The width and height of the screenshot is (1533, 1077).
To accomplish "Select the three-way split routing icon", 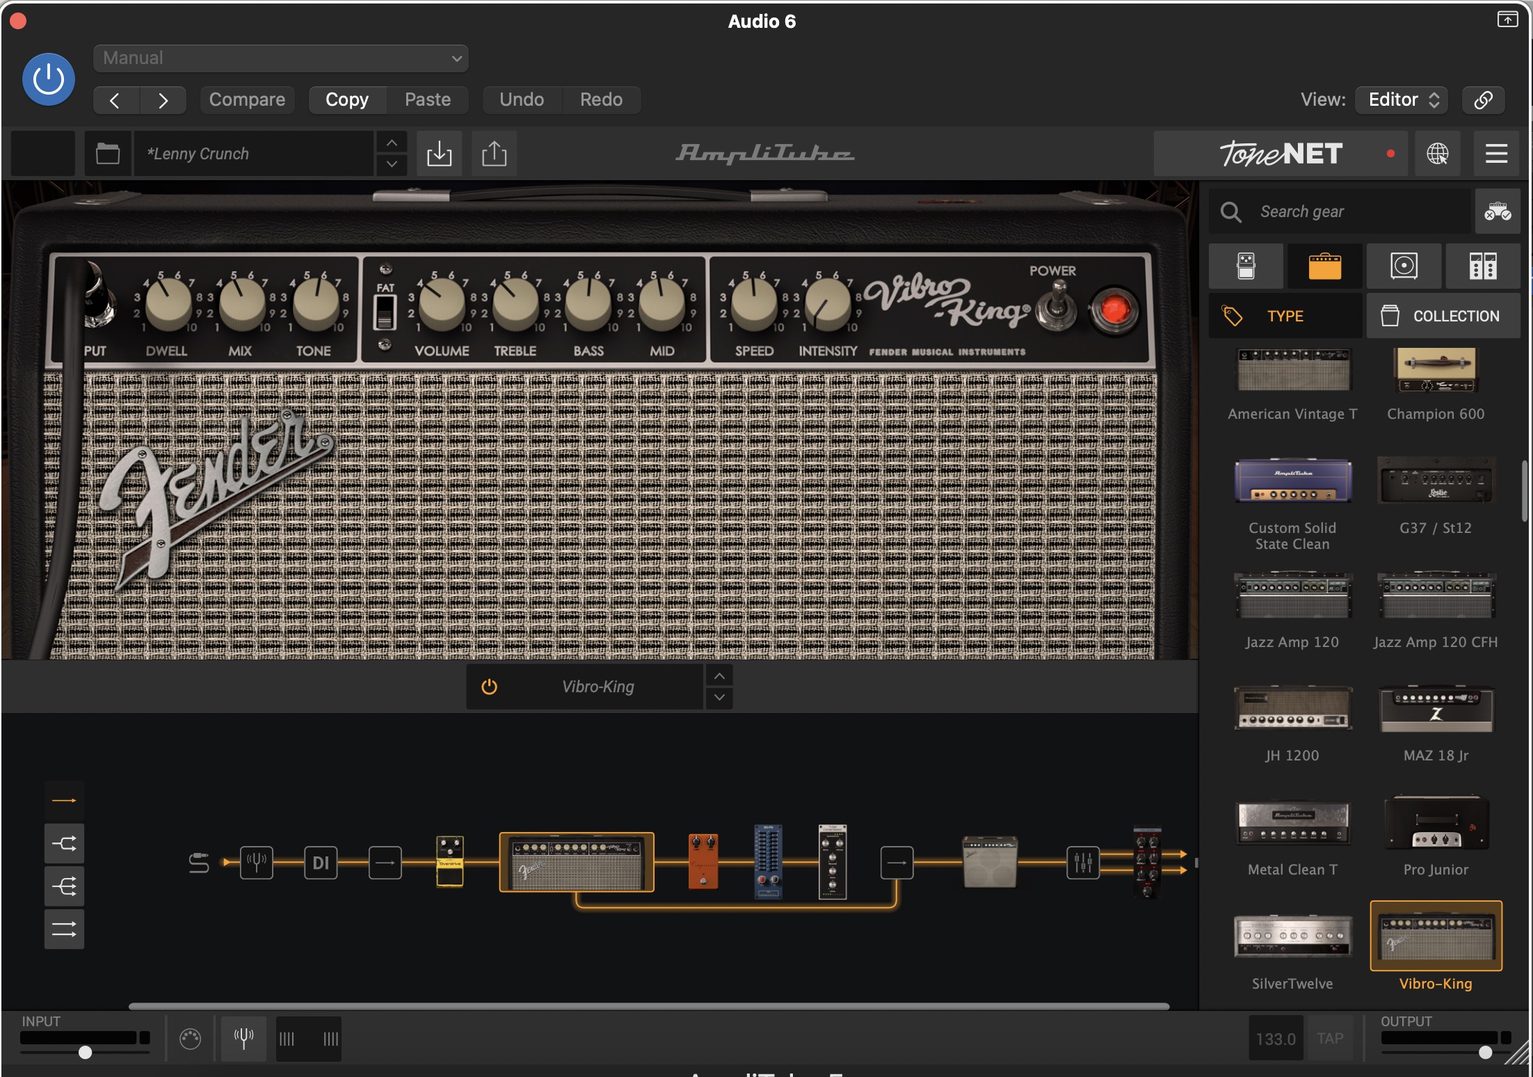I will (64, 886).
